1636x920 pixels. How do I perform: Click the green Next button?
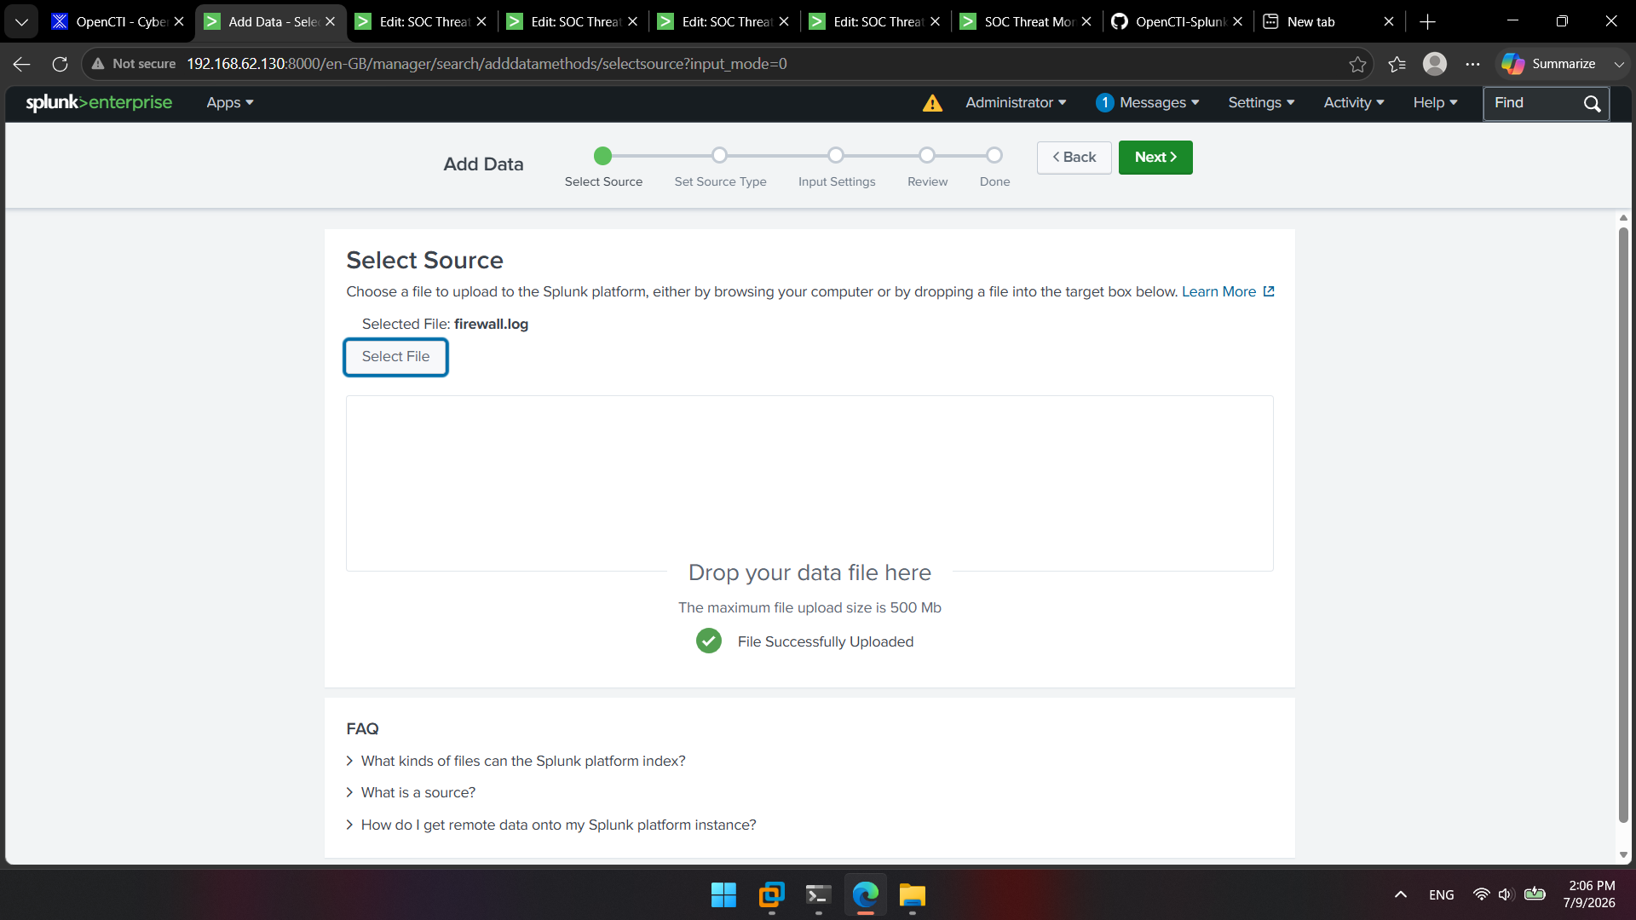click(1155, 158)
